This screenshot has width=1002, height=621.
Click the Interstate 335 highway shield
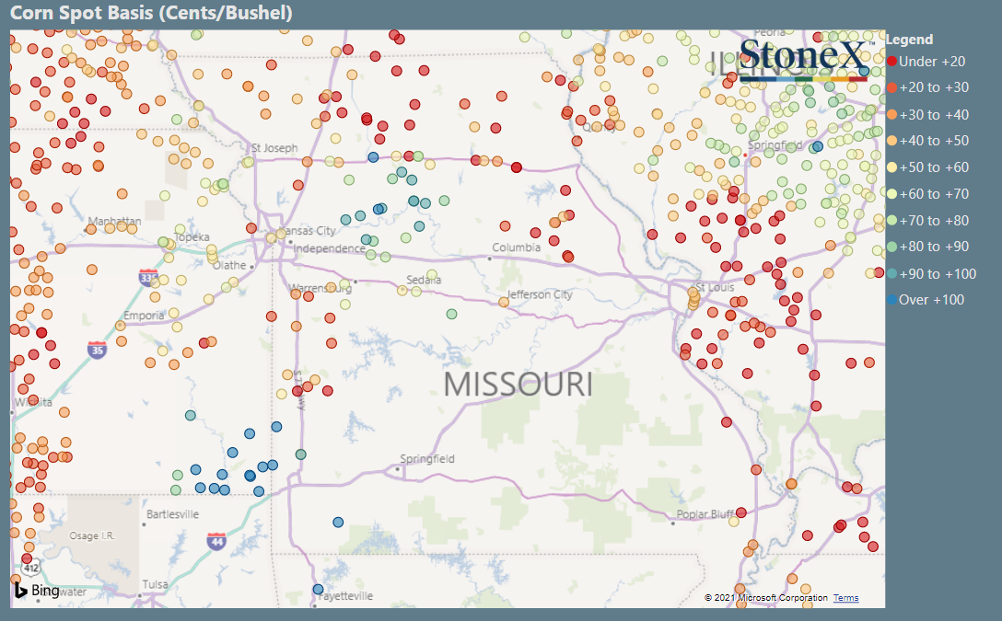(148, 278)
